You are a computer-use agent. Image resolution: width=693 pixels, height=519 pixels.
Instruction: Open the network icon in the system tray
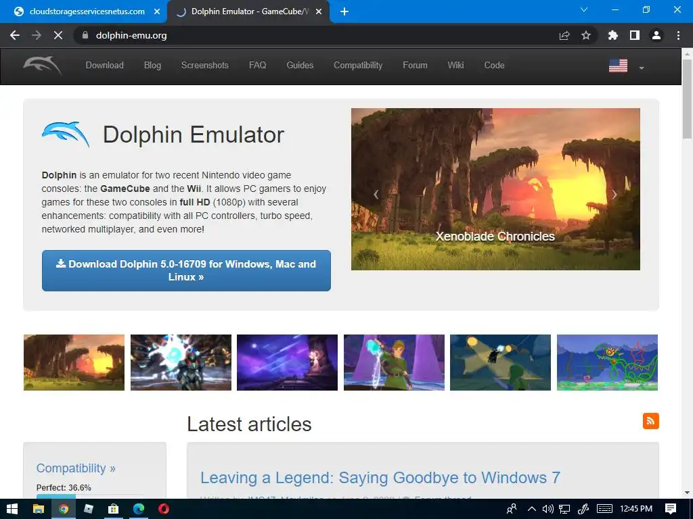coord(564,509)
